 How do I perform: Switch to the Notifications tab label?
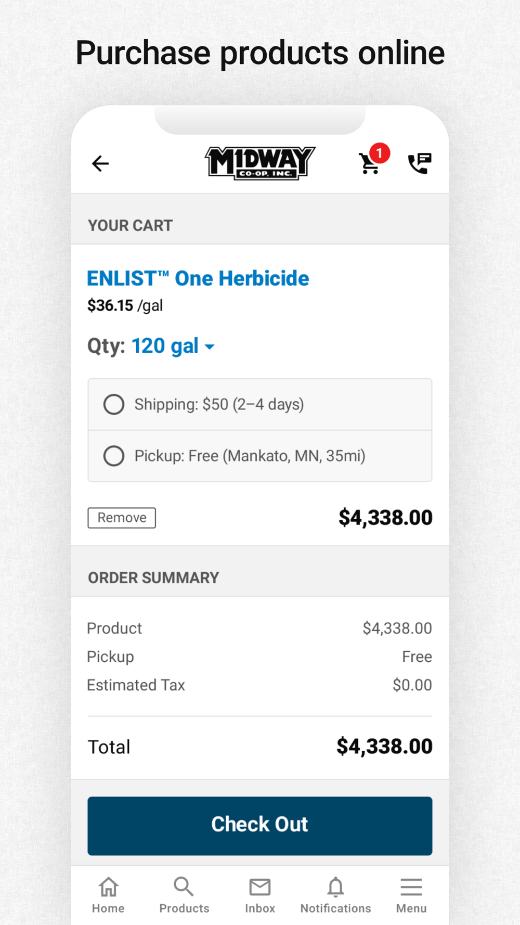pyautogui.click(x=335, y=908)
